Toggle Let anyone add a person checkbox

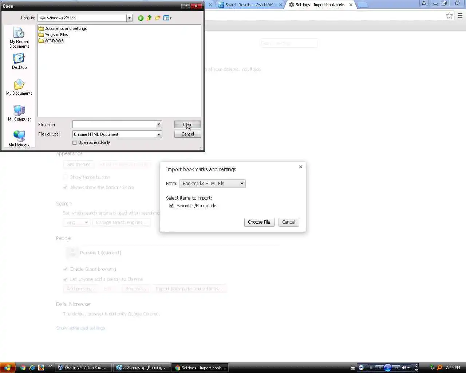pyautogui.click(x=66, y=279)
